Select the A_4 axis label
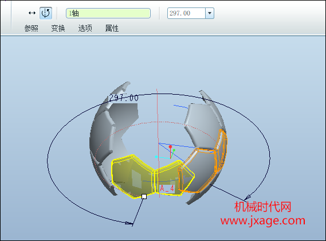Image resolution: width=326 pixels, height=241 pixels. tap(167, 189)
